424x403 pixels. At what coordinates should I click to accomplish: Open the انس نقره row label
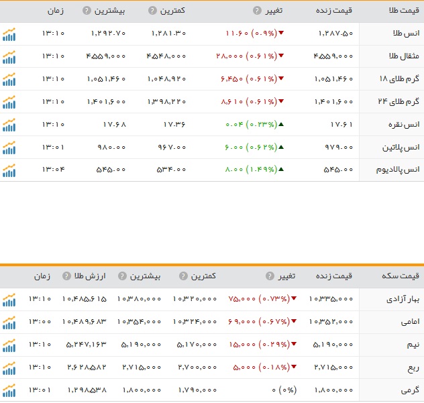tap(404, 124)
